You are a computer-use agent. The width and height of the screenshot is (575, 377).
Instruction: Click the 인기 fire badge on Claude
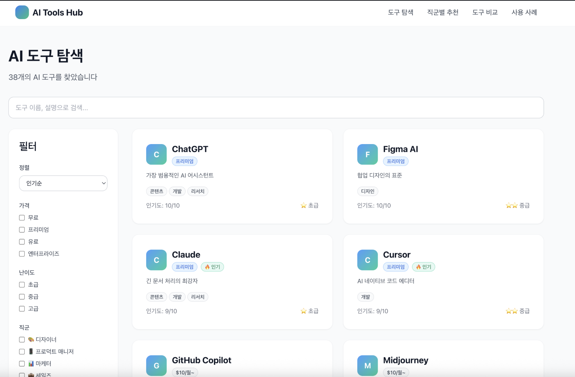(212, 267)
